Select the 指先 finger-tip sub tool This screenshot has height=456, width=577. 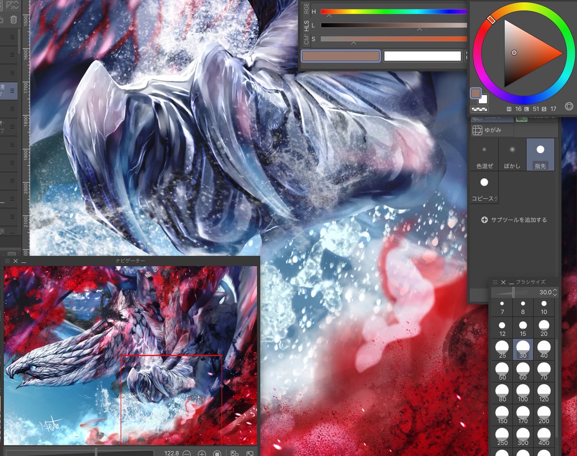[540, 155]
